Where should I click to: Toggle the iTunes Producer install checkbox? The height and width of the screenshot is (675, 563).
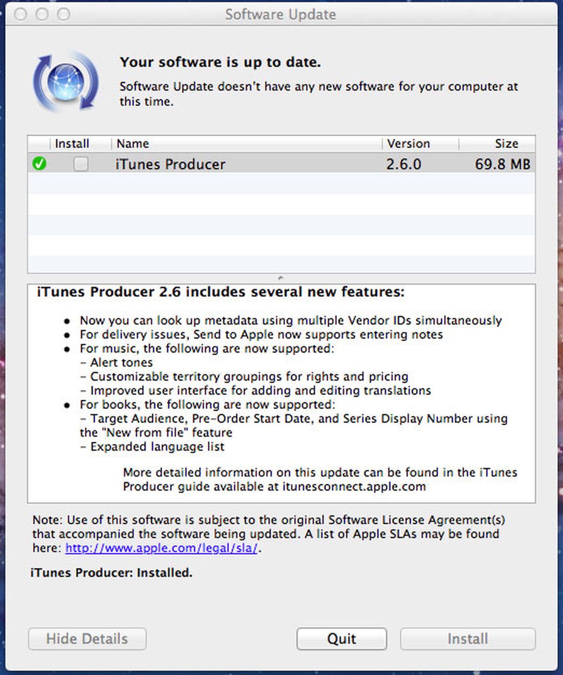pyautogui.click(x=81, y=164)
